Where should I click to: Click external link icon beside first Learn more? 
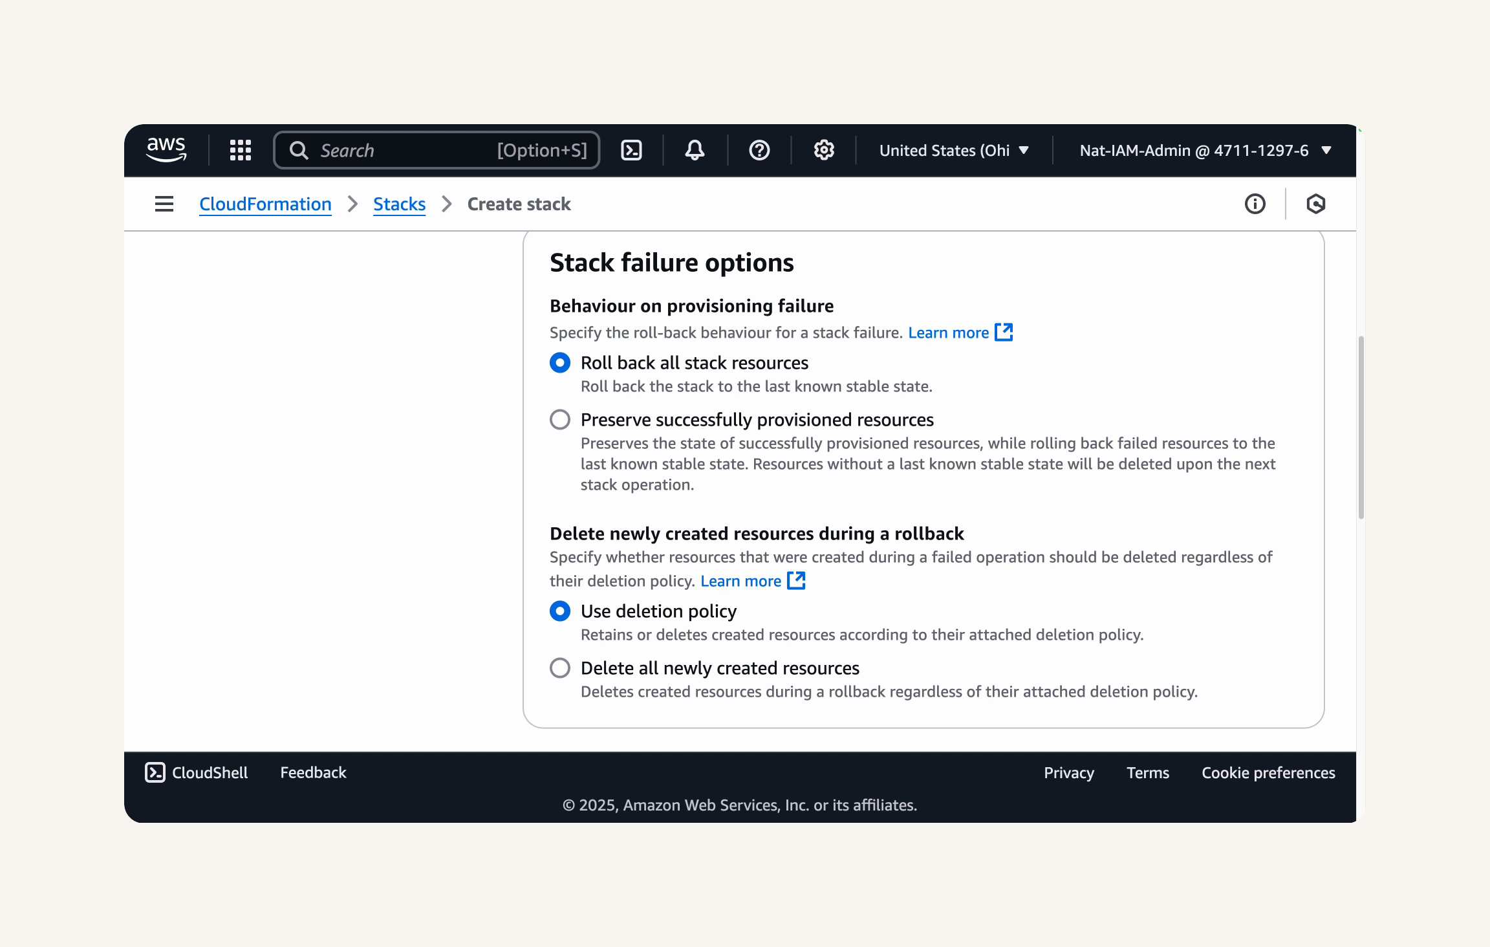[1004, 332]
